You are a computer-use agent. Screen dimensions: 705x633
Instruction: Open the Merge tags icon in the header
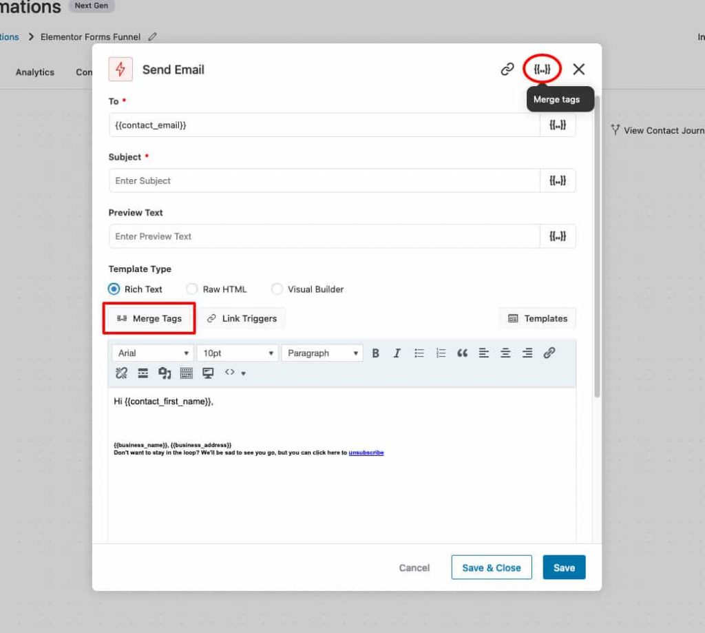pyautogui.click(x=543, y=69)
